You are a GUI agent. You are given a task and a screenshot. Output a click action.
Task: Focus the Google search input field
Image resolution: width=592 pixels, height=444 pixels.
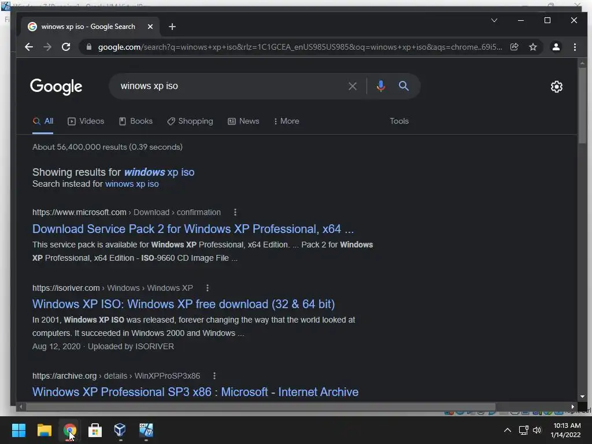point(230,86)
